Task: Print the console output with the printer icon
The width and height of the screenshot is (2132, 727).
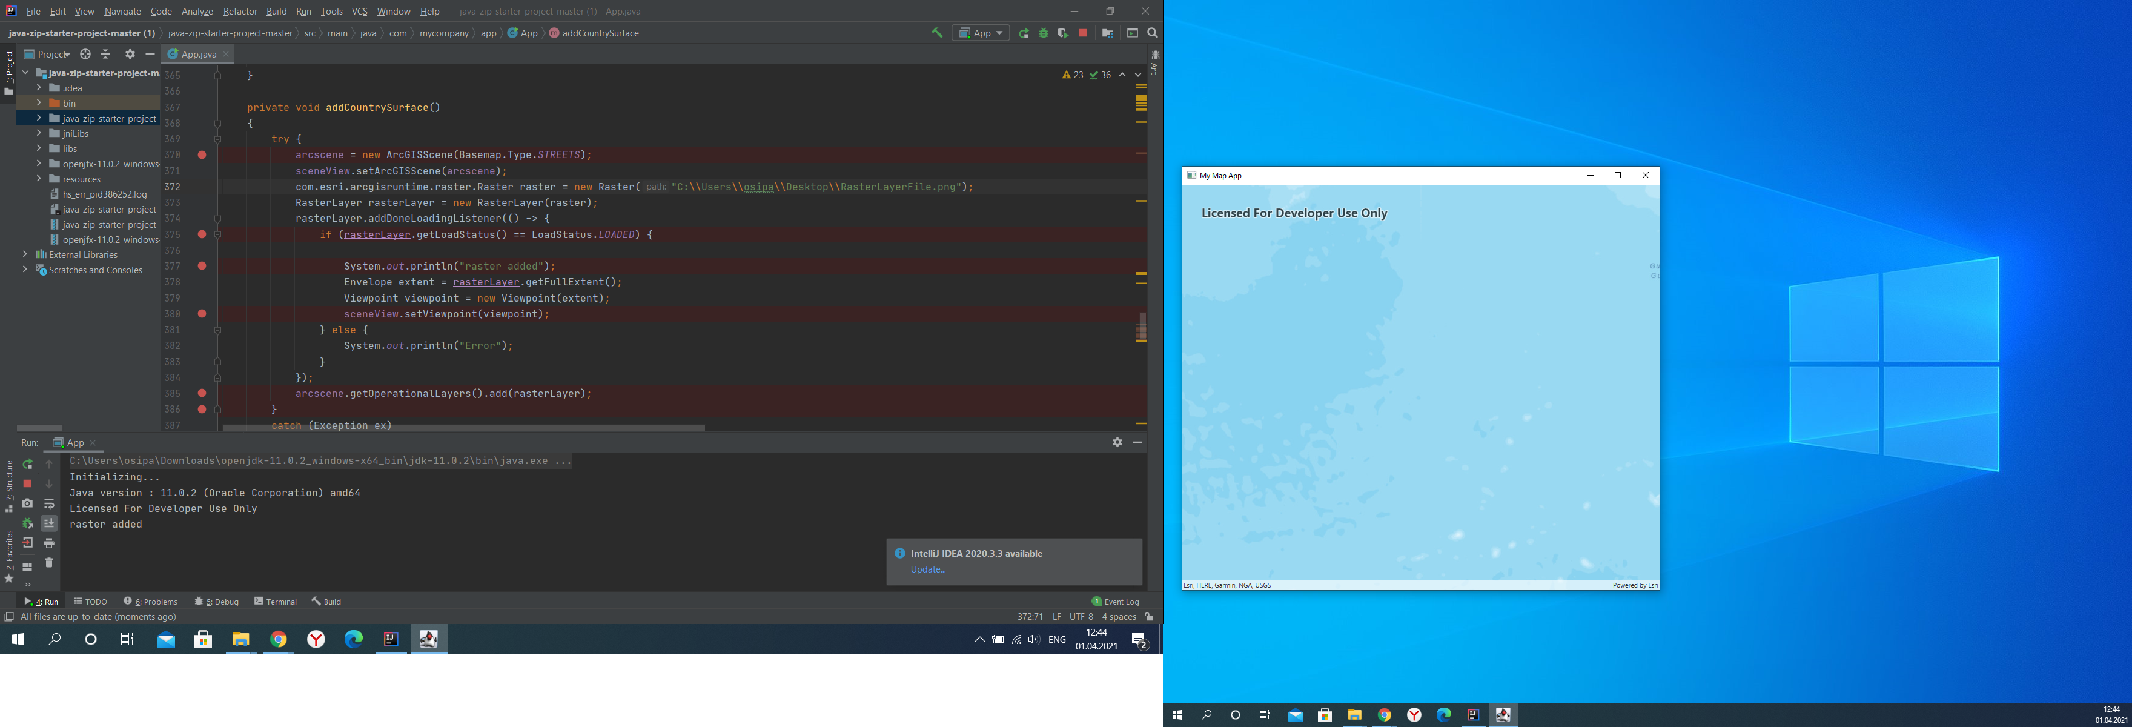Action: (x=49, y=542)
